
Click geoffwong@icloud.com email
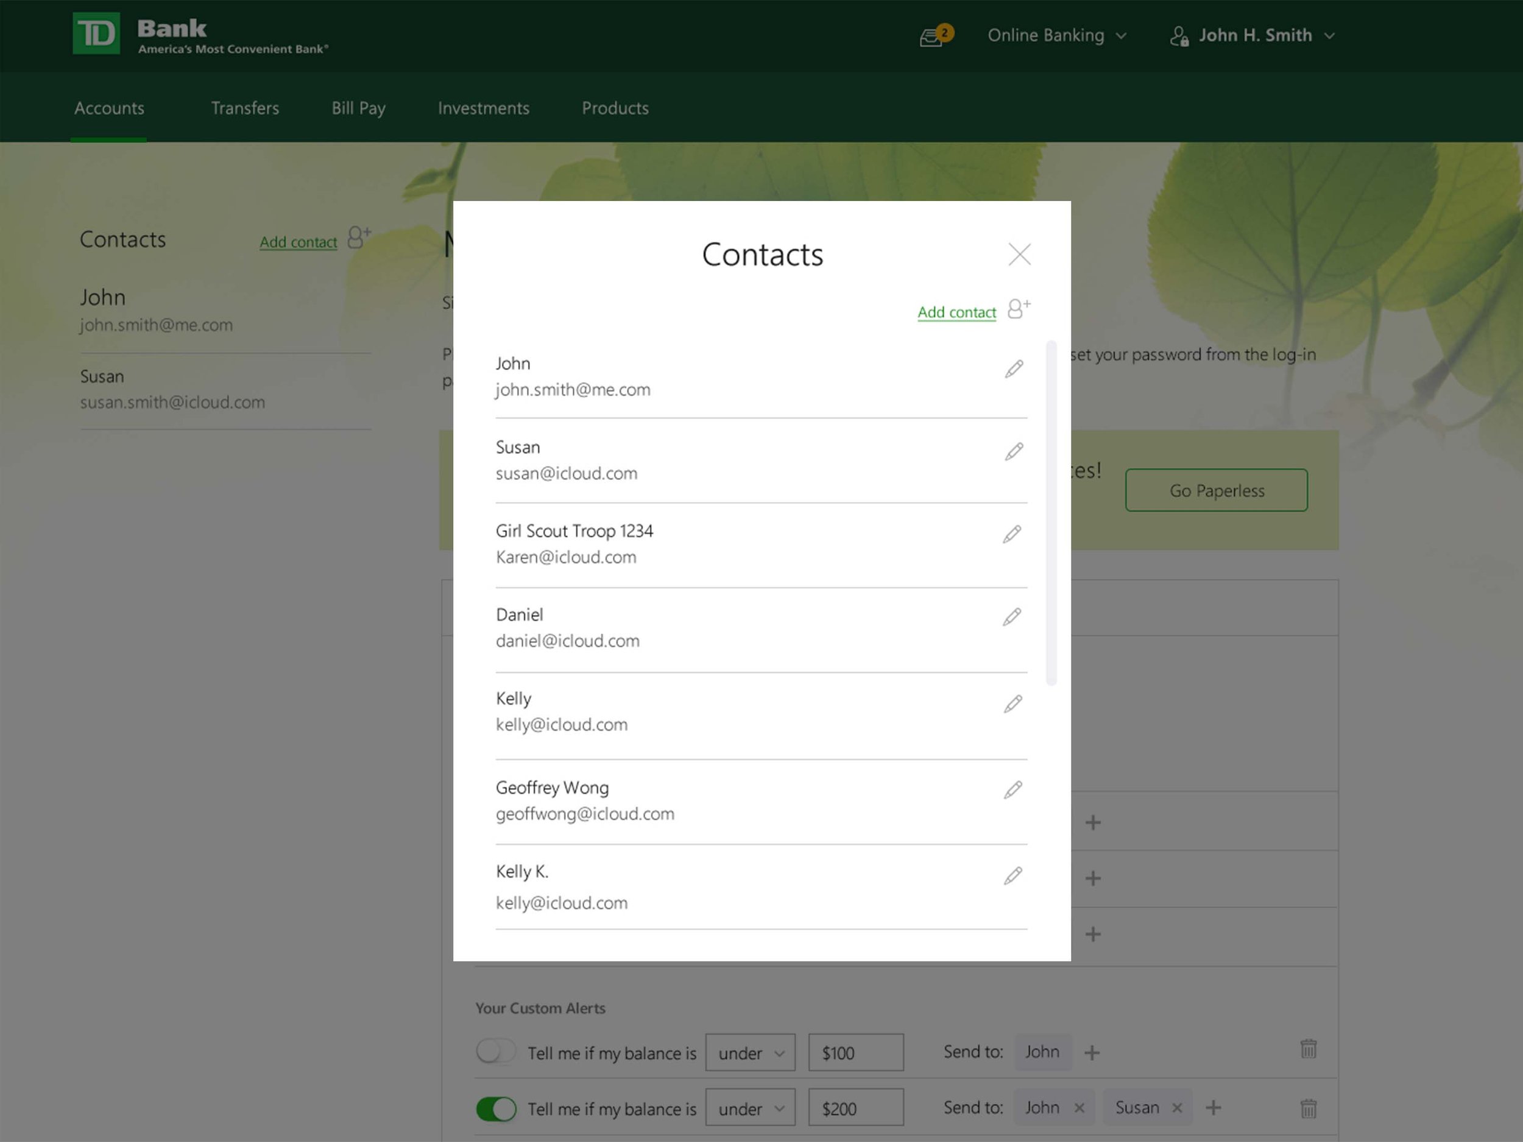[x=585, y=814]
